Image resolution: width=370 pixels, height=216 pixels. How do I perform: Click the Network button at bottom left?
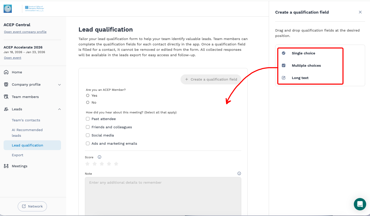pyautogui.click(x=32, y=206)
